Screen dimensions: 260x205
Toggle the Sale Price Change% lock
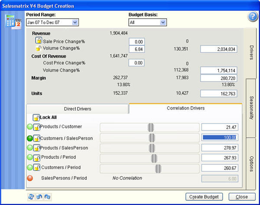[x=39, y=41]
